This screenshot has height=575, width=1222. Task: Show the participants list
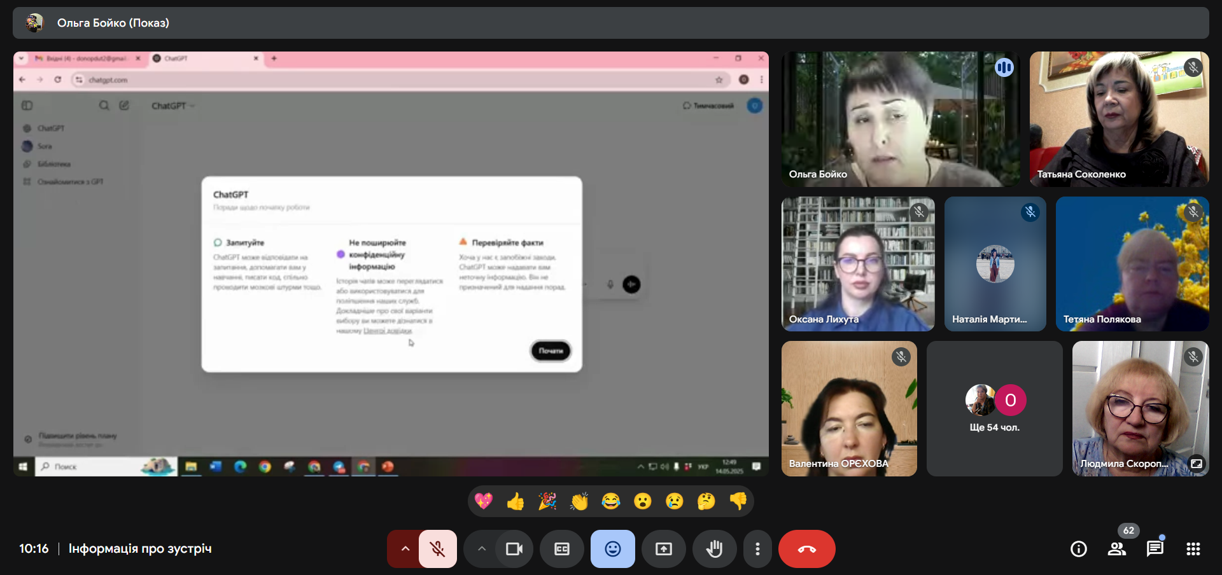tap(1117, 549)
